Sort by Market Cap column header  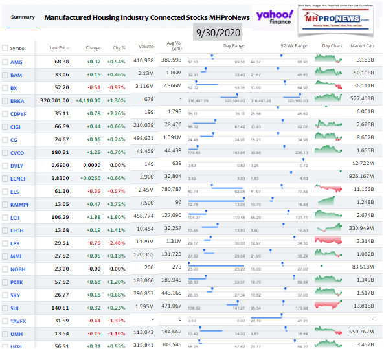[362, 45]
